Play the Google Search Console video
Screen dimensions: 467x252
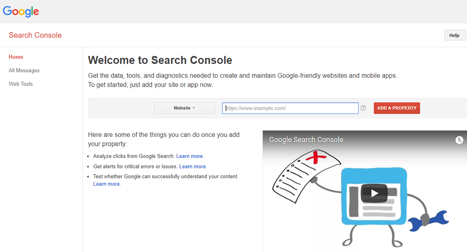[374, 193]
